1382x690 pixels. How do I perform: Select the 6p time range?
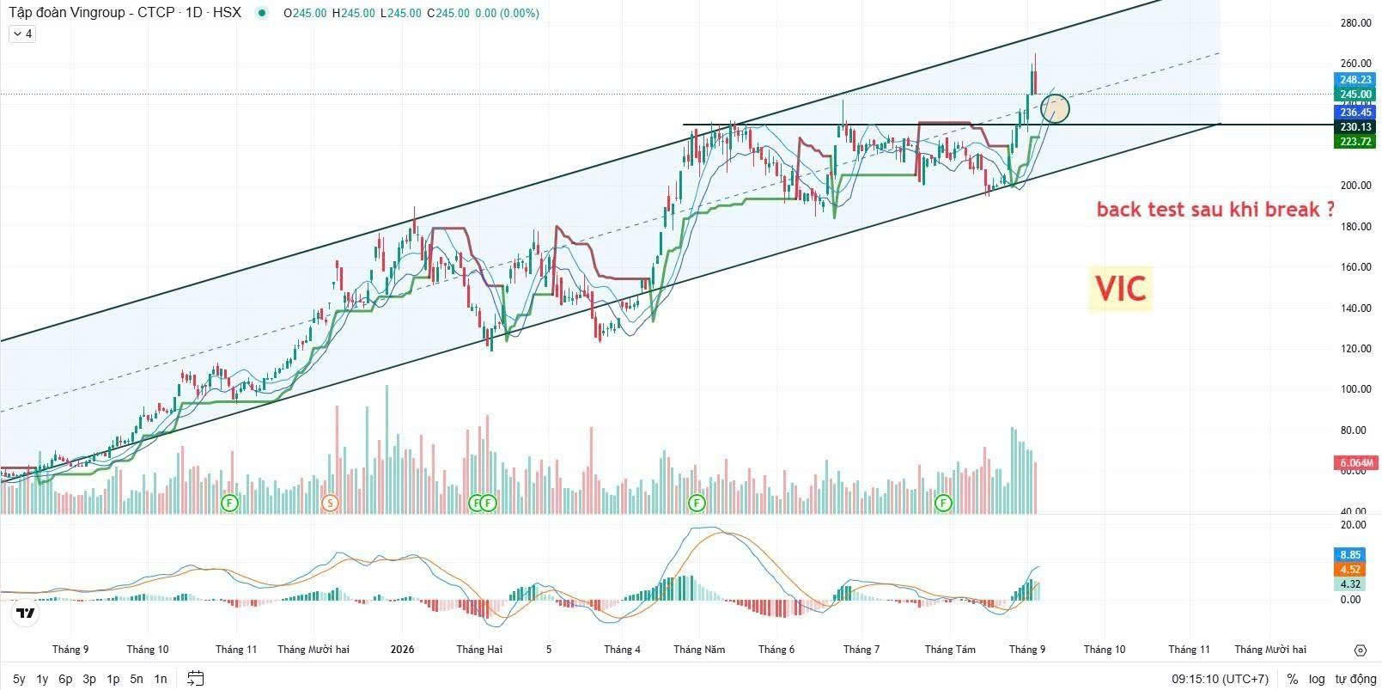pyautogui.click(x=65, y=679)
